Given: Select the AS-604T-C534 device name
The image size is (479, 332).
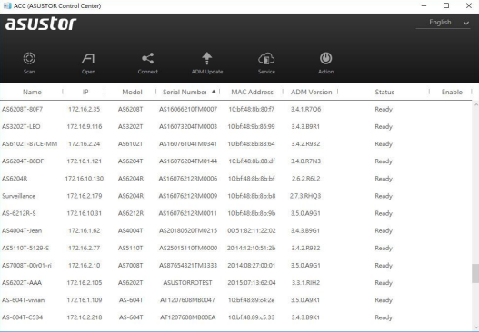Looking at the screenshot, I should (23, 317).
